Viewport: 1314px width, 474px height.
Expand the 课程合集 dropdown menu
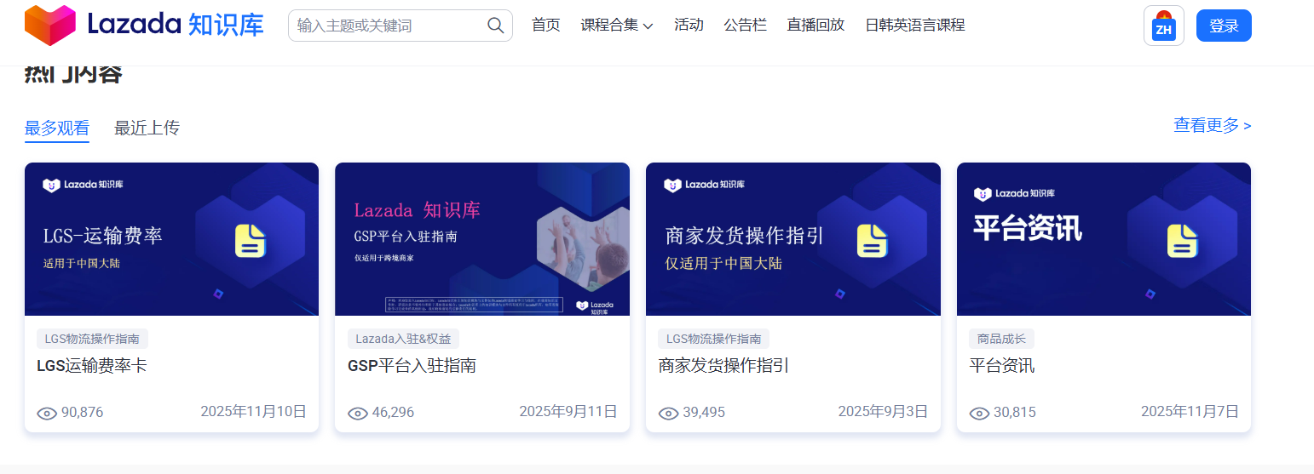click(x=617, y=26)
